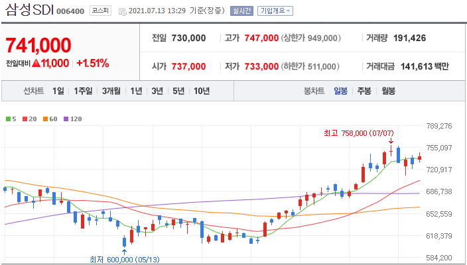Click the orange 60-day average legend swatch
The width and height of the screenshot is (467, 265).
[x=46, y=119]
